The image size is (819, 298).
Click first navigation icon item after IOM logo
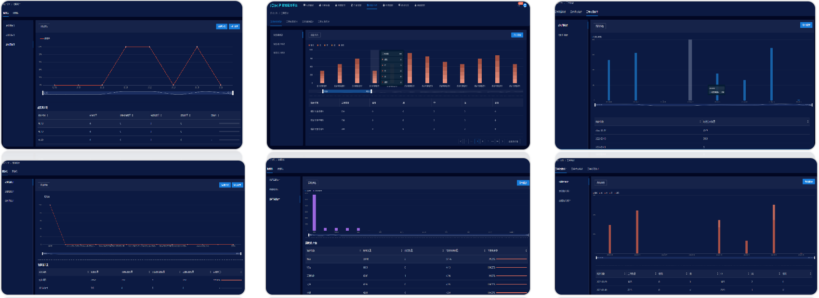(x=308, y=5)
